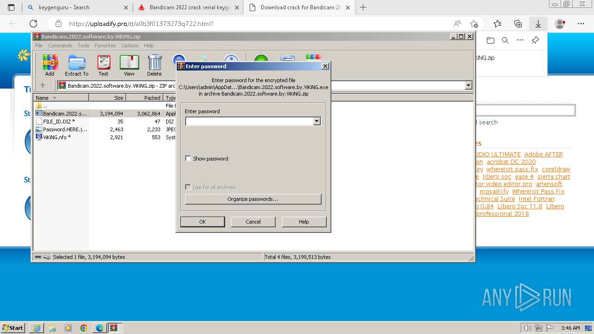
Task: Click the acrobat DC 2020 link
Action: (x=511, y=162)
